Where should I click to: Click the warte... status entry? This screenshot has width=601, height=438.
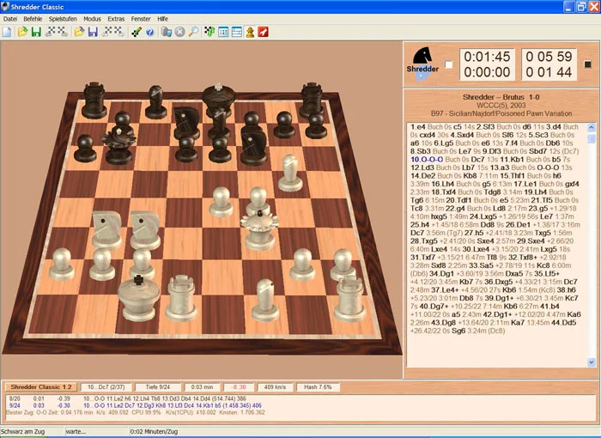[x=76, y=431]
